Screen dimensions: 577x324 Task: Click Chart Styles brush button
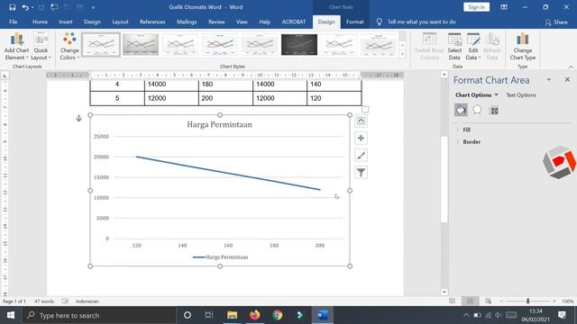(361, 156)
